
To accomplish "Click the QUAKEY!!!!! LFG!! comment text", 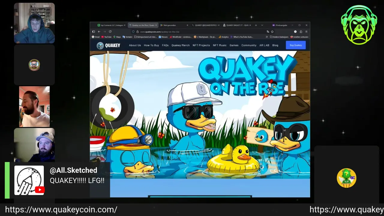I will 77,181.
